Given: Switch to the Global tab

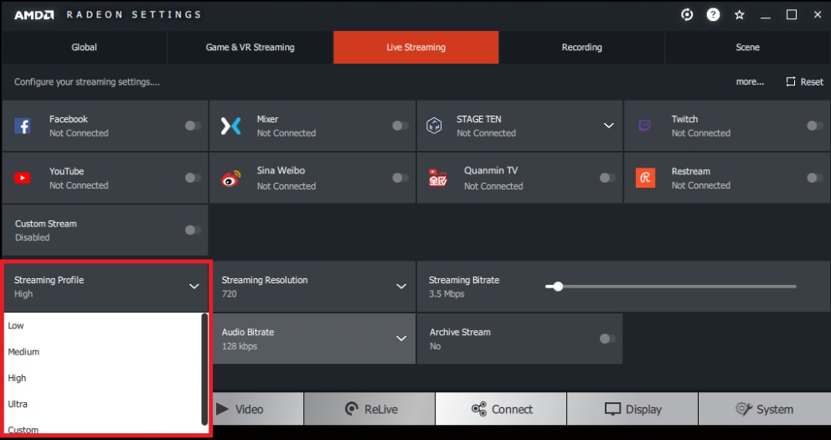Looking at the screenshot, I should click(85, 47).
